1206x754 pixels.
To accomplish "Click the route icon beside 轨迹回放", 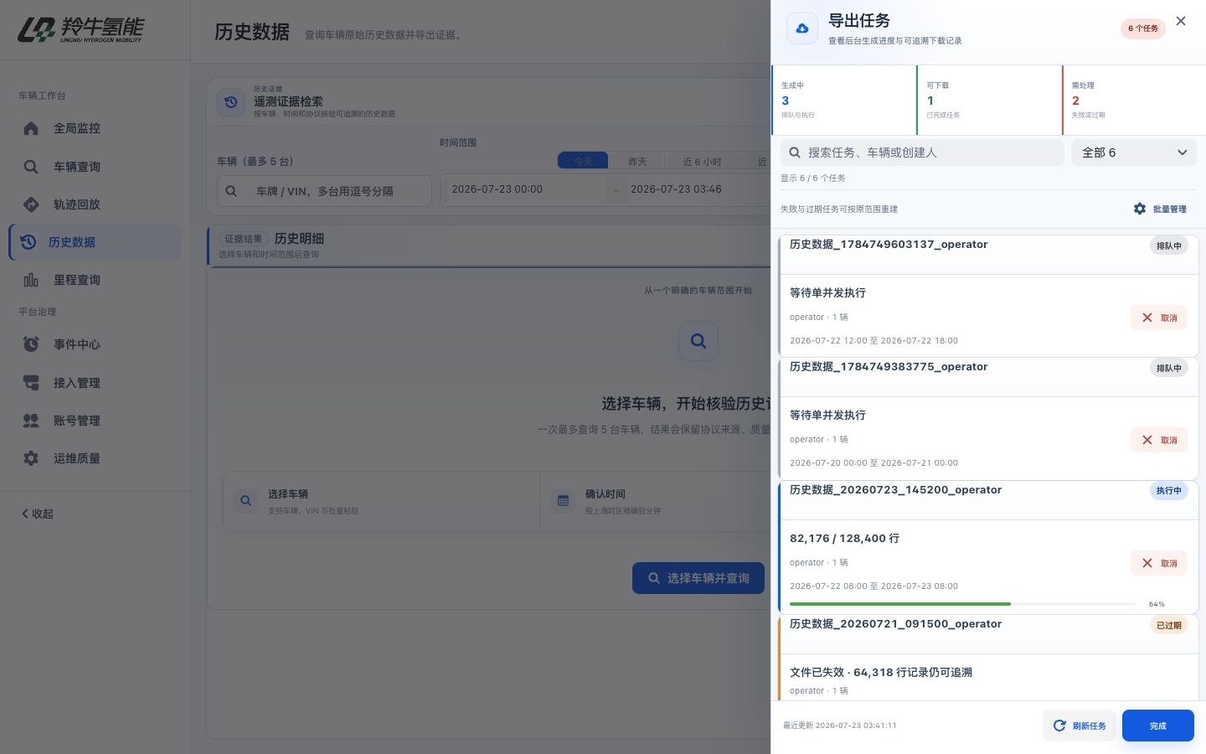I will [31, 204].
